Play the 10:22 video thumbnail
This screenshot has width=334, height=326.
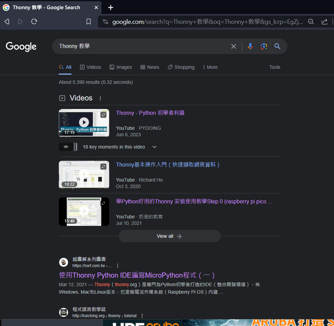84,175
